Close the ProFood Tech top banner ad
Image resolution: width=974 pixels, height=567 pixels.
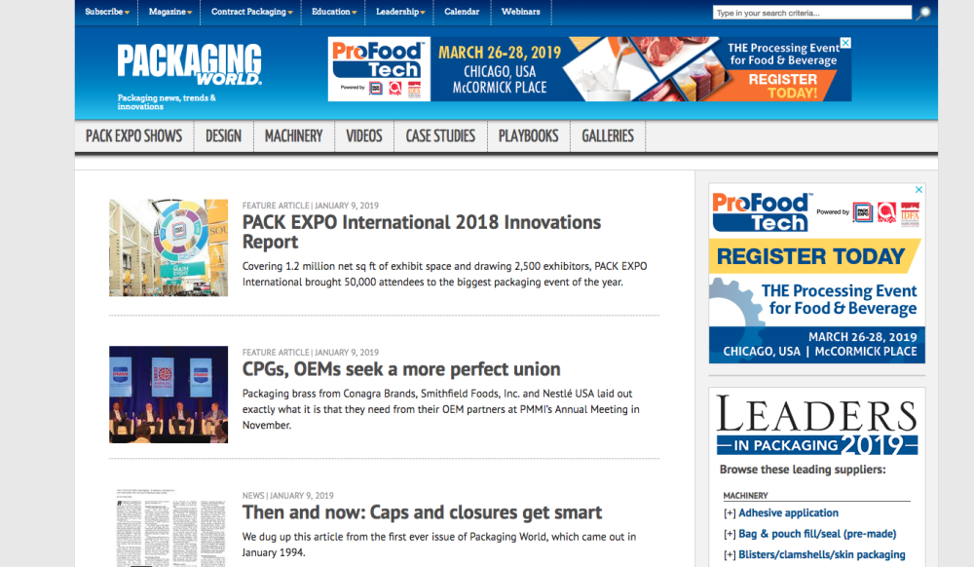(x=845, y=43)
